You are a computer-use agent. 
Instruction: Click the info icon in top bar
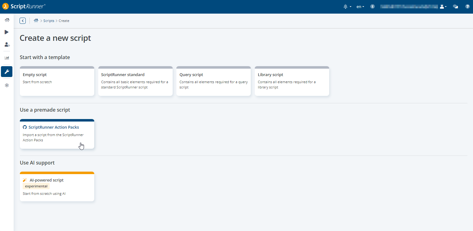373,6
